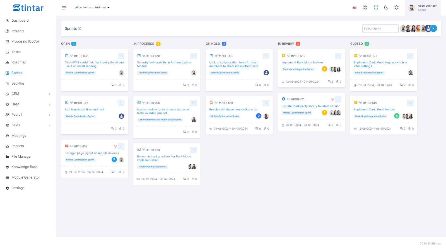The image size is (446, 250).
Task: Open the language flag selector
Action: point(354,8)
